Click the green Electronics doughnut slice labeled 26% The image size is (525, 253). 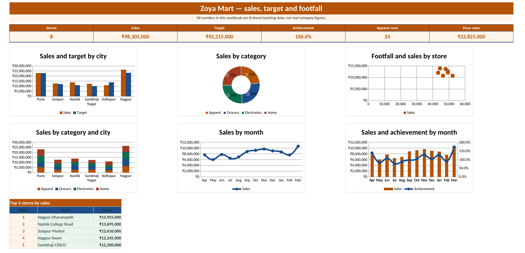click(x=232, y=94)
